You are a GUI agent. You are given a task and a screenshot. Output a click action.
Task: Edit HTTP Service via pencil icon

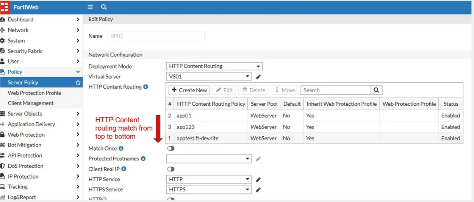click(x=258, y=179)
